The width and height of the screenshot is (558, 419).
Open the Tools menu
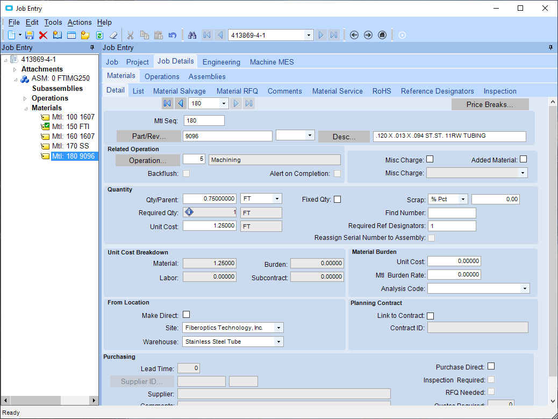[53, 22]
